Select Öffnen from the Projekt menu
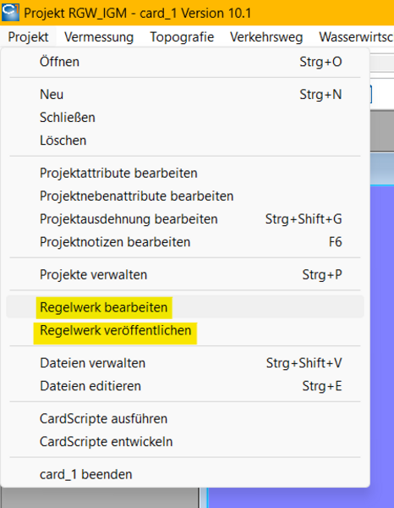This screenshot has height=508, width=394. pos(185,62)
